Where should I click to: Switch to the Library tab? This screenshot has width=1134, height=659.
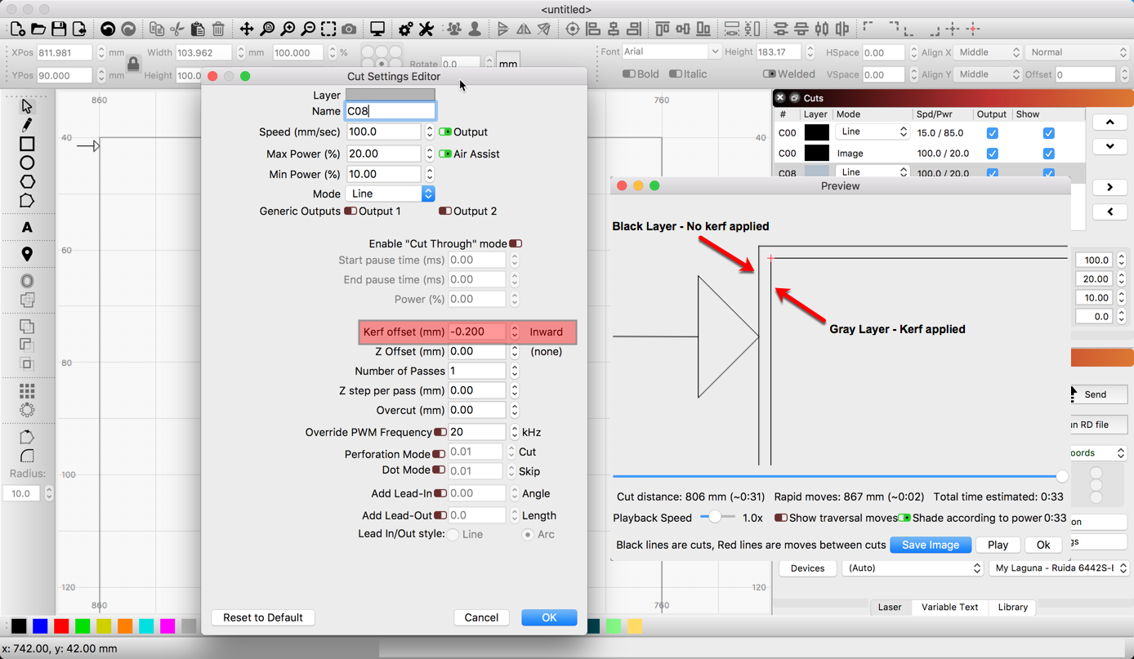(1012, 608)
